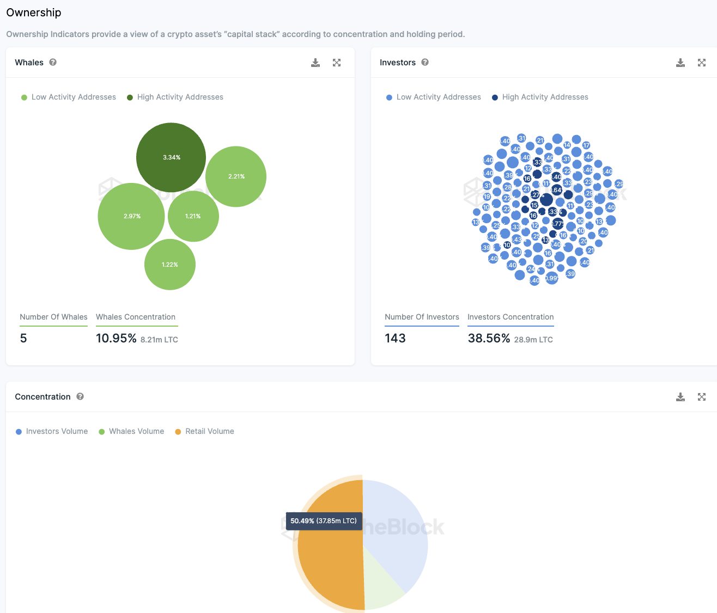The height and width of the screenshot is (613, 717).
Task: Download the Concentration chart data
Action: pyautogui.click(x=680, y=397)
